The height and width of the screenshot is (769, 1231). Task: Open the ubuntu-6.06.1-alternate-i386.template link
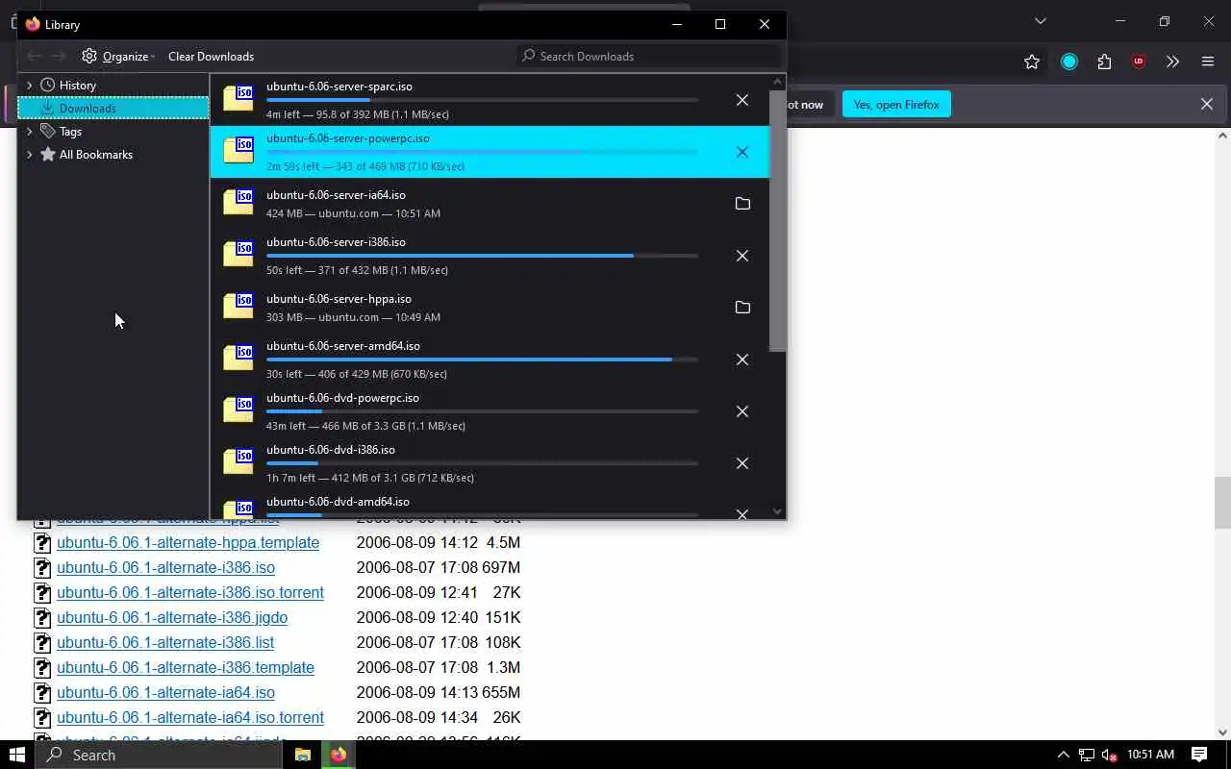pyautogui.click(x=186, y=667)
